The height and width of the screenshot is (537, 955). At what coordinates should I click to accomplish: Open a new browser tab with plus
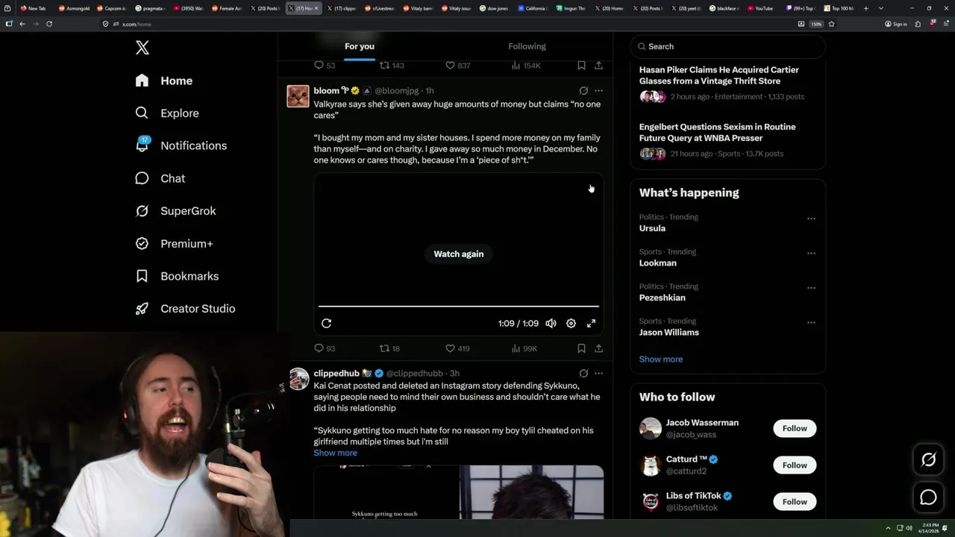[865, 8]
